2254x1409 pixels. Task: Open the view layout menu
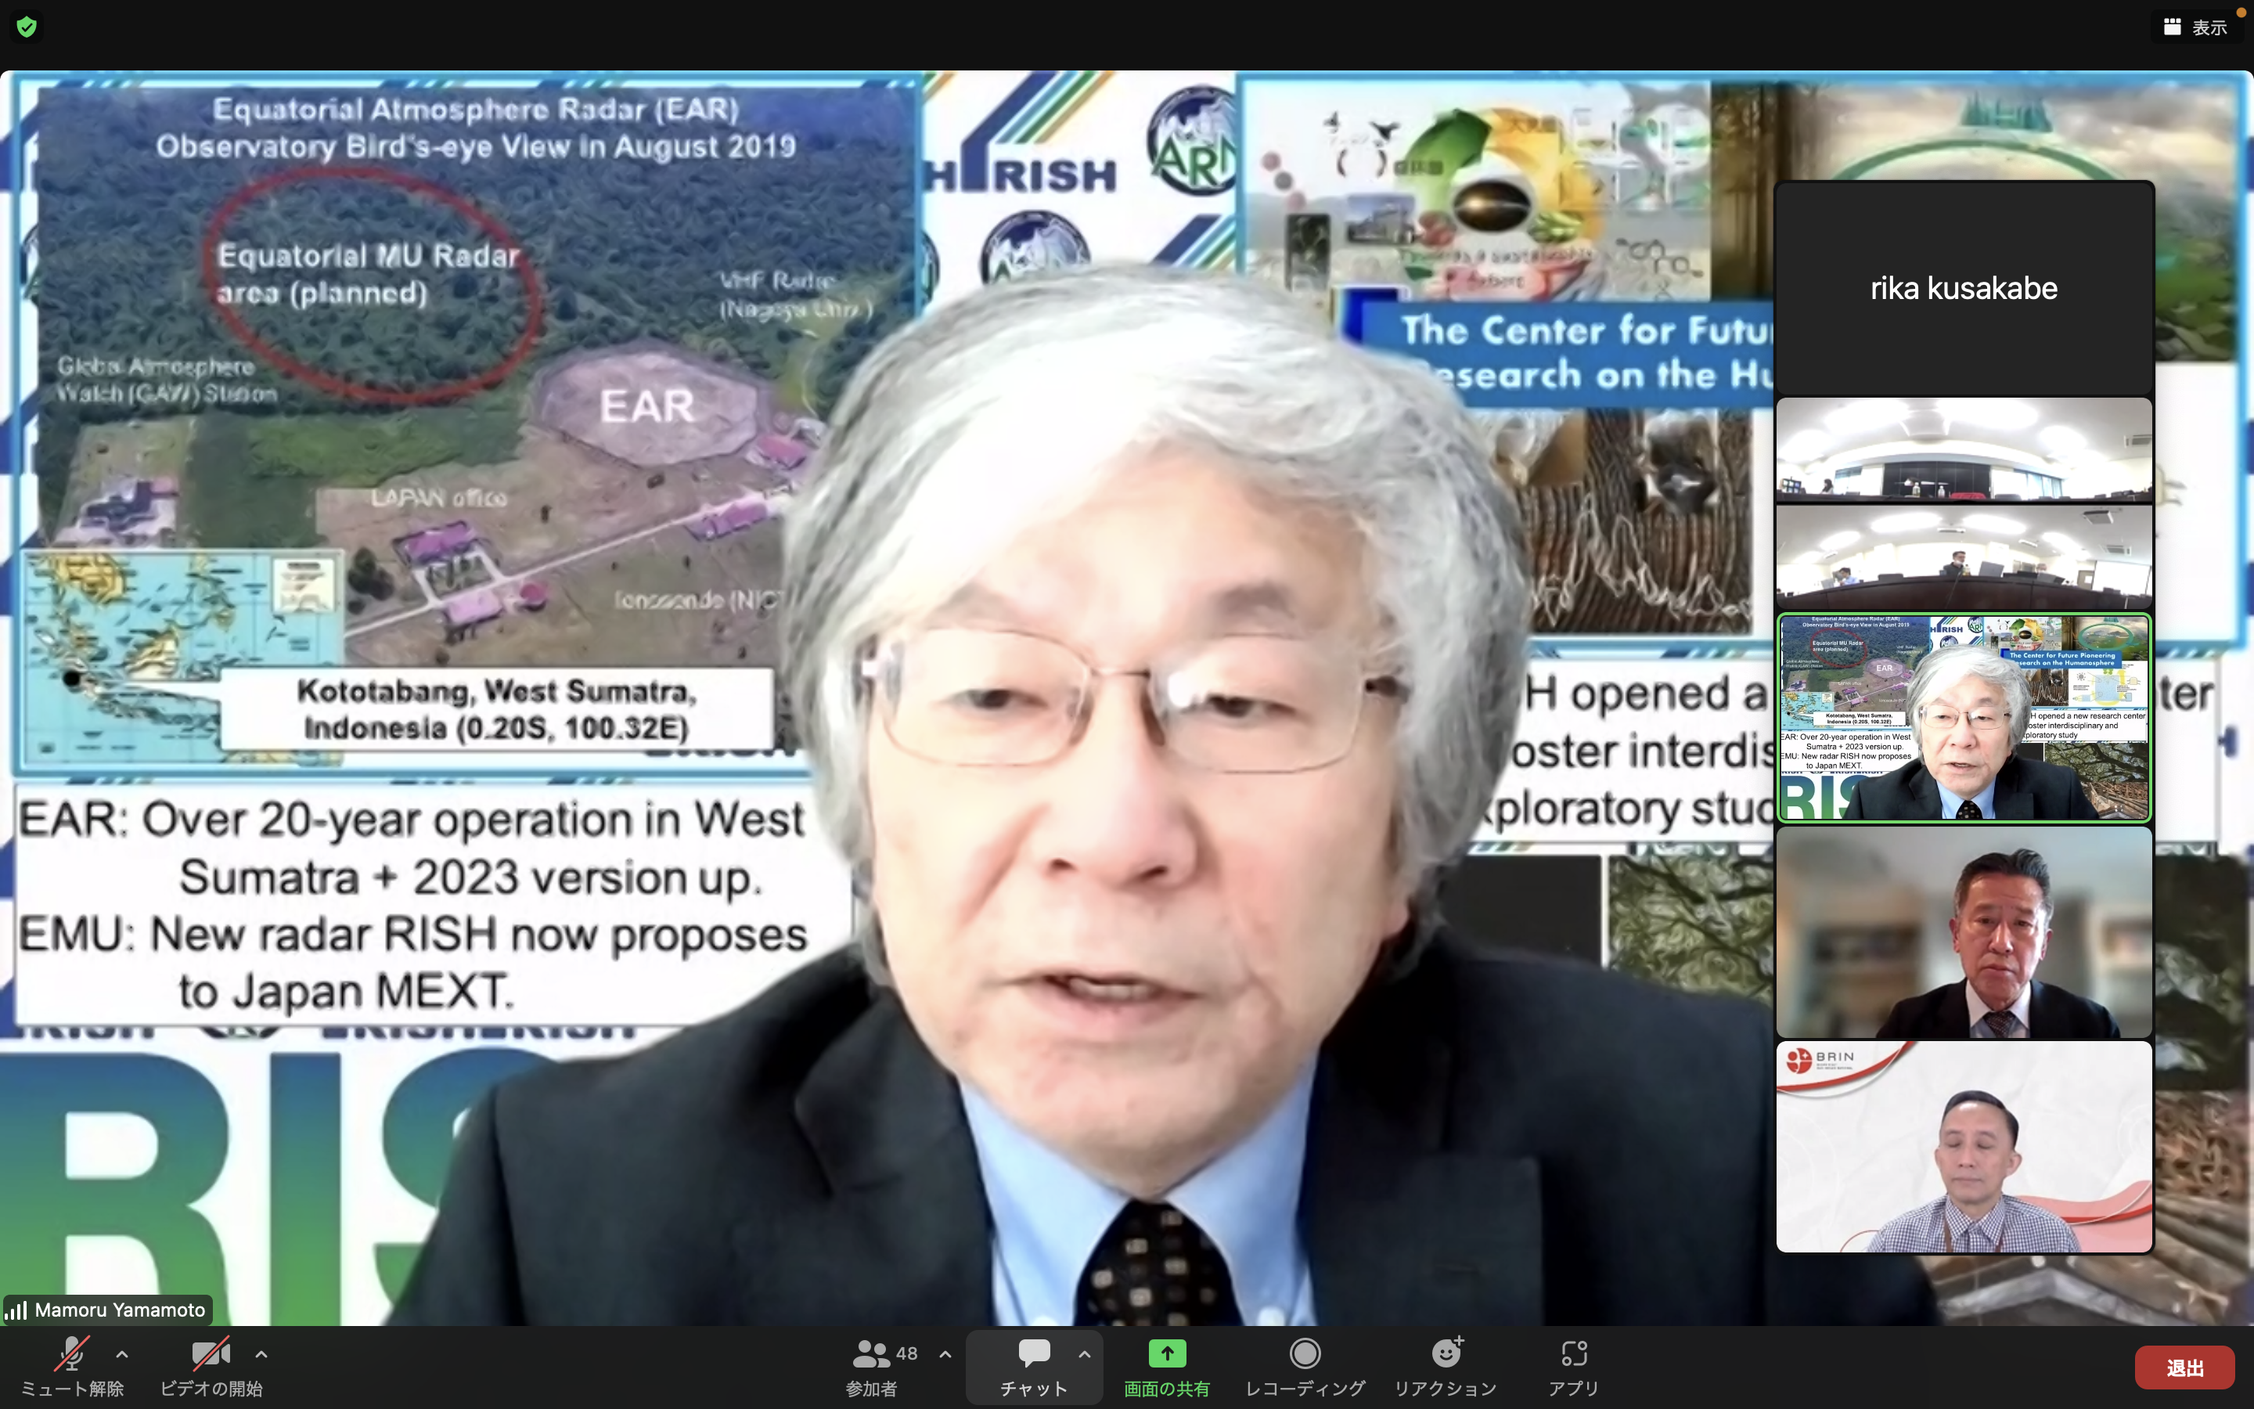[x=2195, y=27]
